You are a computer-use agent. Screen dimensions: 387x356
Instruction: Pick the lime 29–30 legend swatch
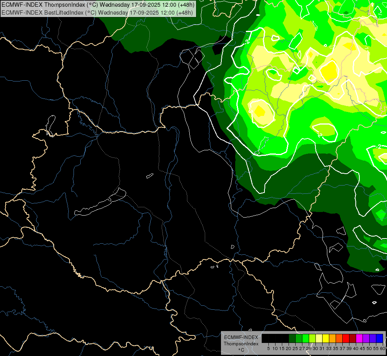tap(312, 338)
